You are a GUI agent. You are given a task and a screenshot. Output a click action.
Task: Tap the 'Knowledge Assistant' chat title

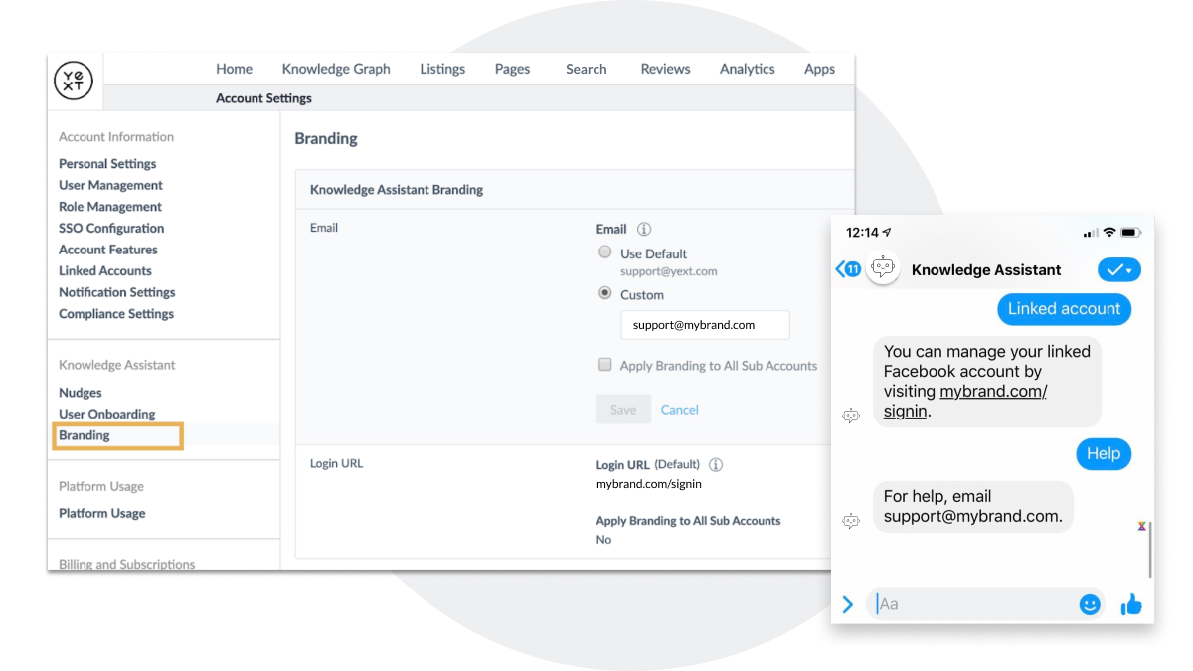[986, 270]
